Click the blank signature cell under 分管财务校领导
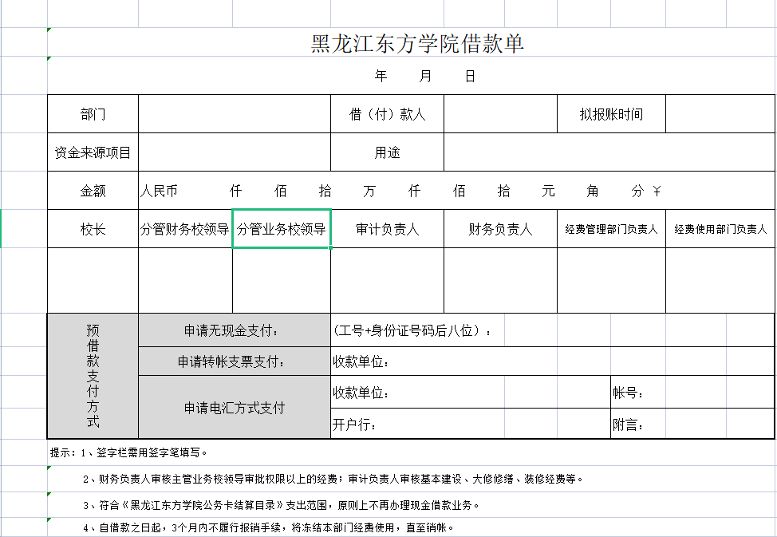 pos(185,281)
